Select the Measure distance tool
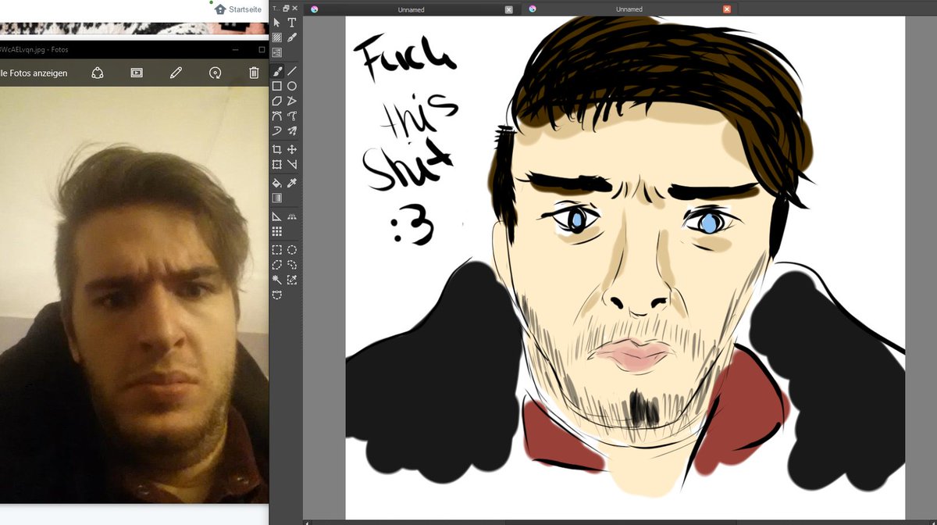The width and height of the screenshot is (937, 525). [x=292, y=165]
